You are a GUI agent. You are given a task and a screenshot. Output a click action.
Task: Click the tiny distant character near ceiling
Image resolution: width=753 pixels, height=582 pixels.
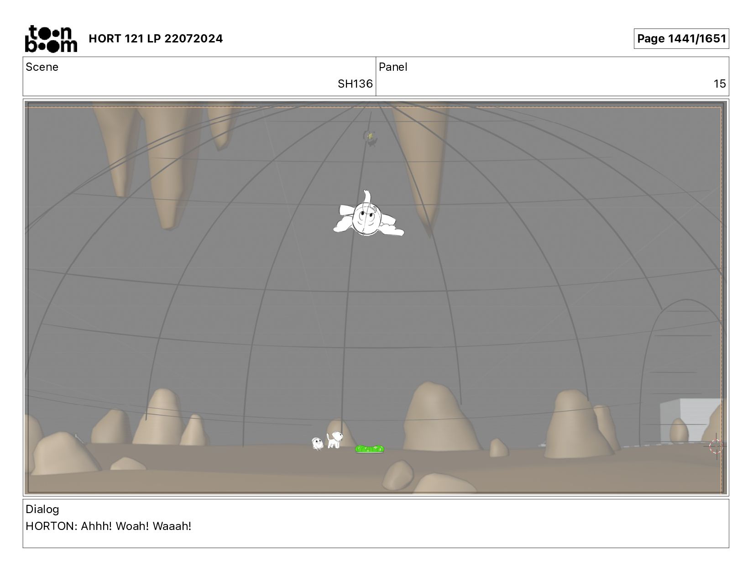(x=370, y=137)
